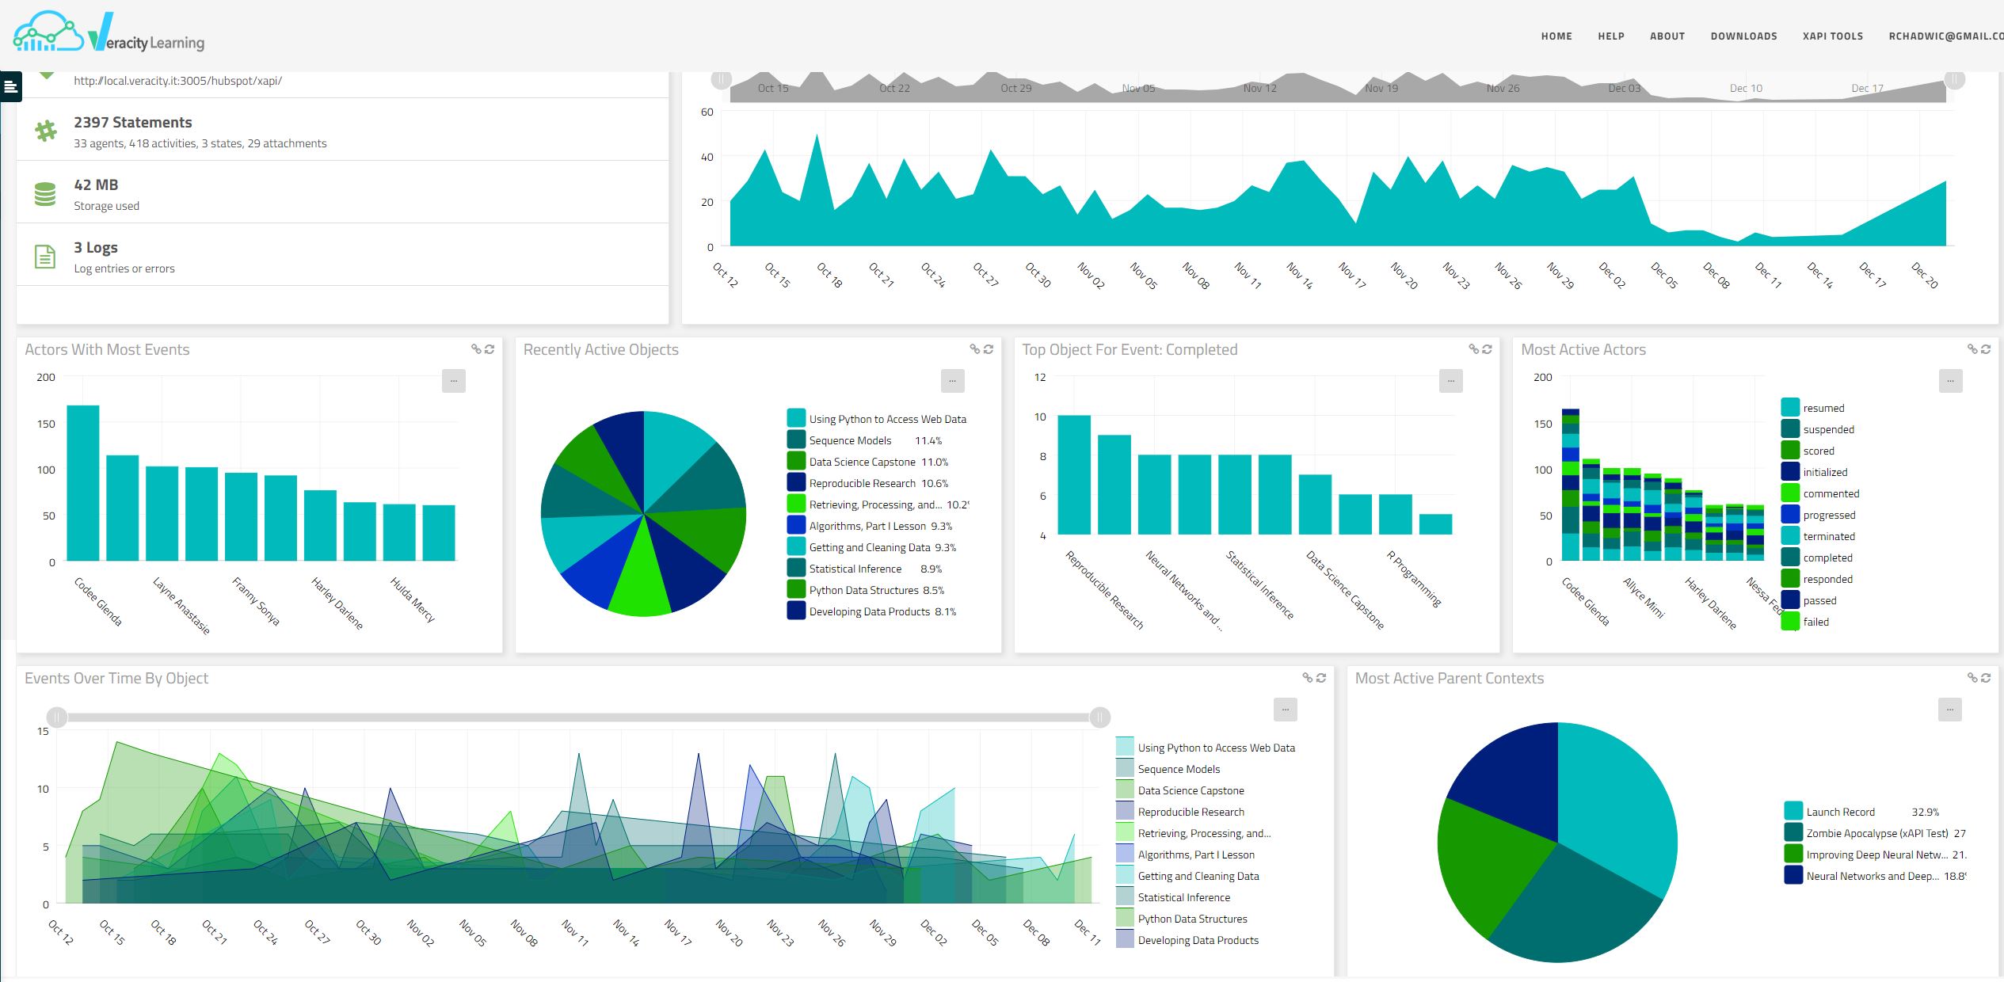The image size is (2004, 982).
Task: Click the 2397 Statements entry
Action: point(132,123)
